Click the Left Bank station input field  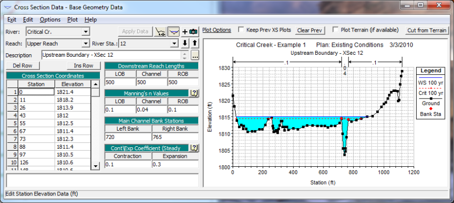click(128, 136)
